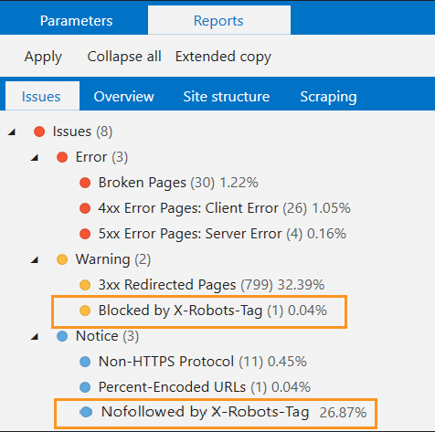The height and width of the screenshot is (432, 435).
Task: Open the Overview tab
Action: click(123, 97)
